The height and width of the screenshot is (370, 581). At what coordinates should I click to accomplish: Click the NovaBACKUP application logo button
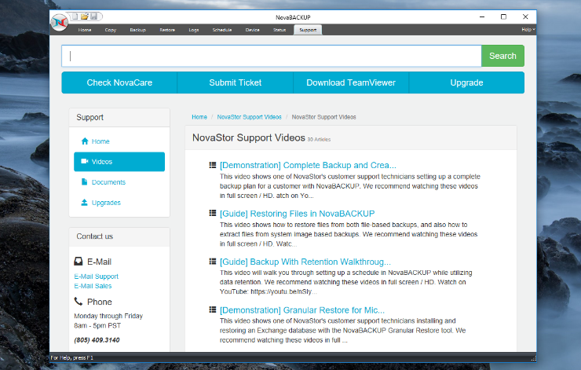[60, 23]
